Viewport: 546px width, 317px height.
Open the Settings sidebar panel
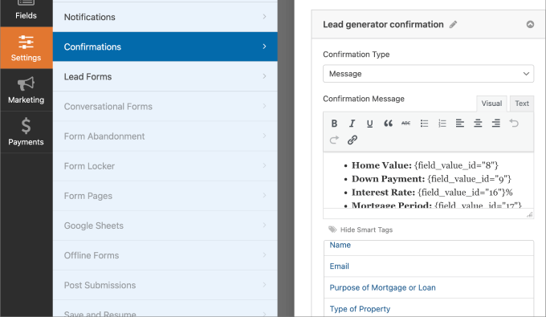26,47
